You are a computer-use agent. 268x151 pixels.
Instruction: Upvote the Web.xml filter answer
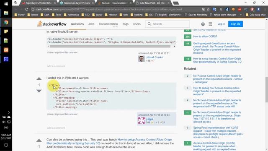click(x=39, y=79)
